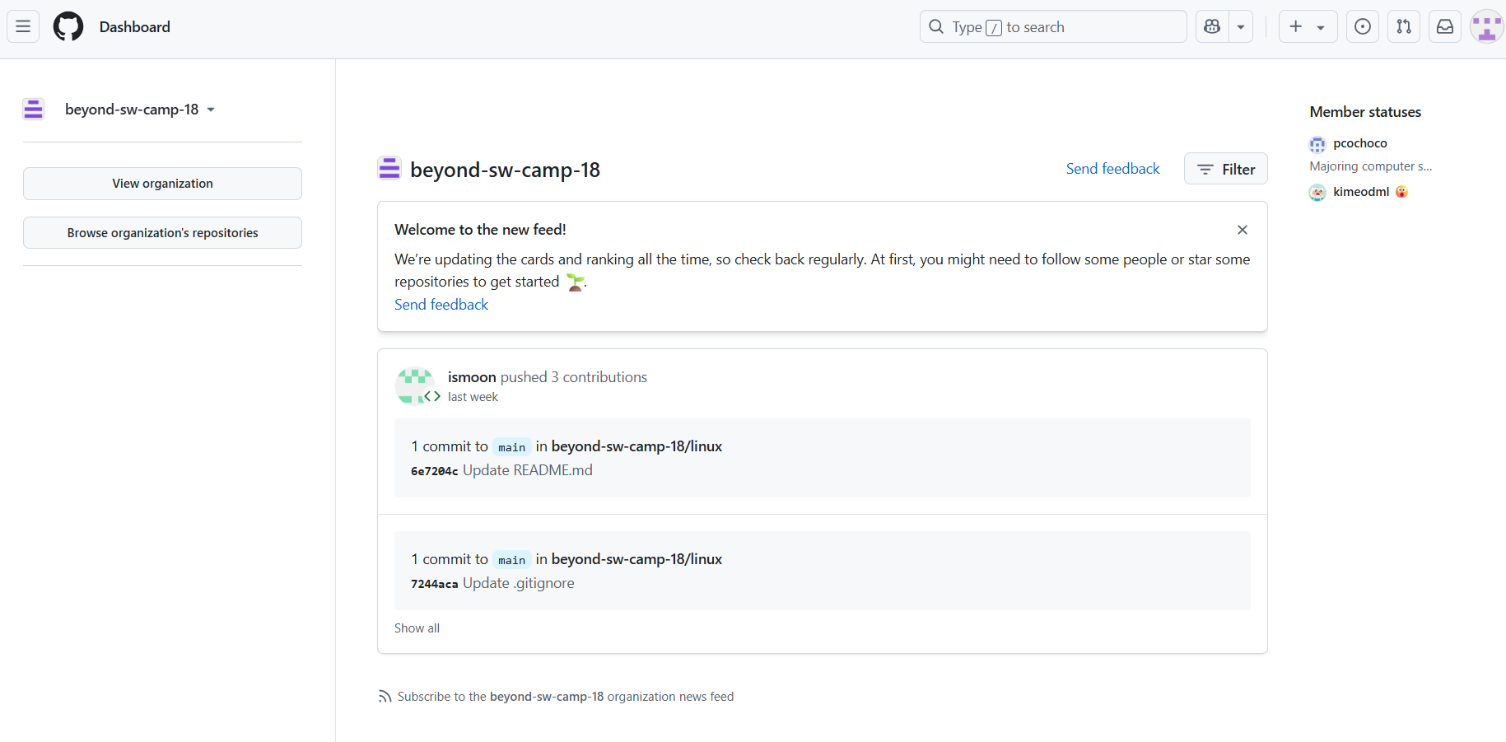Open the create new plus dropdown

pos(1307,27)
